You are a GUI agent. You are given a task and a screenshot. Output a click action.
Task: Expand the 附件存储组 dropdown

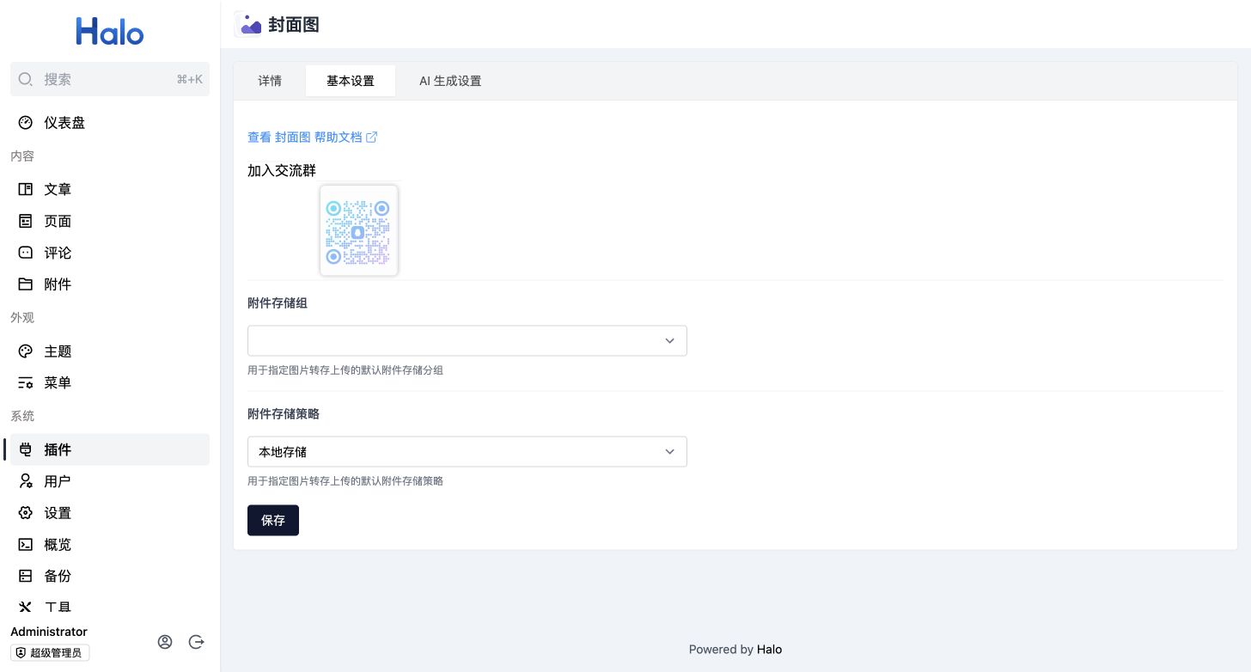(x=467, y=340)
